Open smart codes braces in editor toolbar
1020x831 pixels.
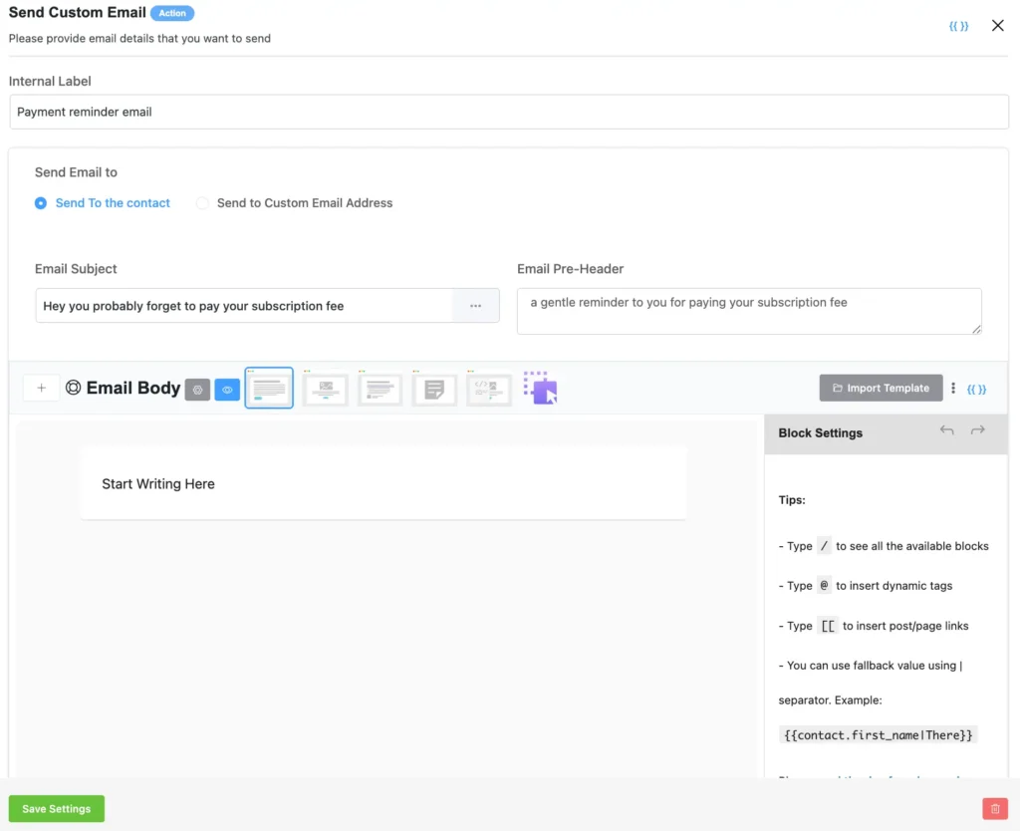976,389
